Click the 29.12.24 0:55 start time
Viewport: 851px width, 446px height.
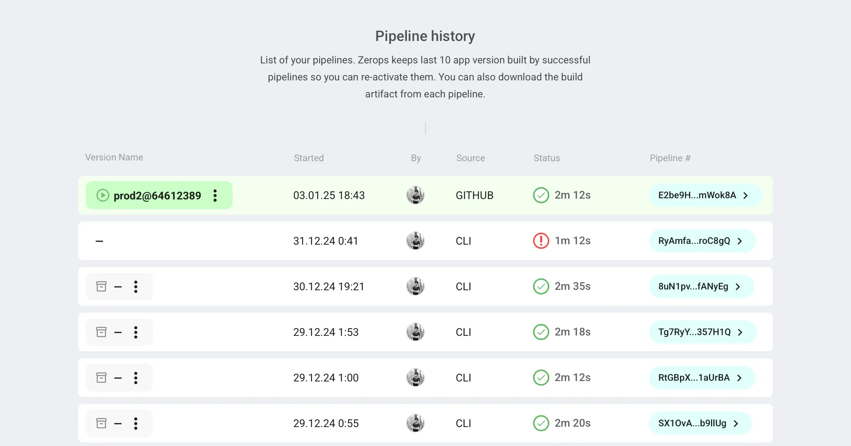326,423
